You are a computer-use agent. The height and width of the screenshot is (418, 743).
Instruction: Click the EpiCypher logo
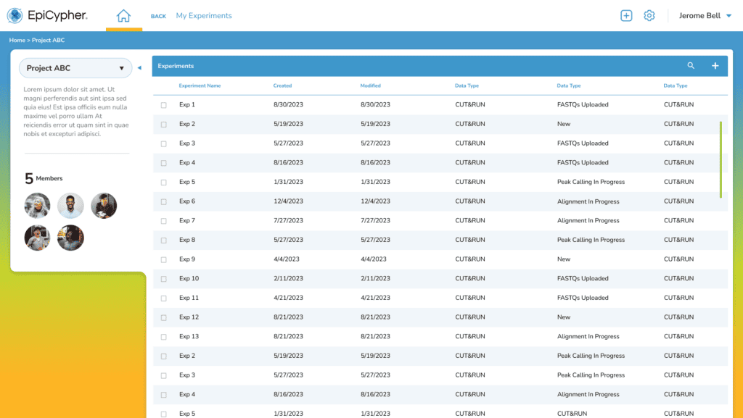[47, 16]
